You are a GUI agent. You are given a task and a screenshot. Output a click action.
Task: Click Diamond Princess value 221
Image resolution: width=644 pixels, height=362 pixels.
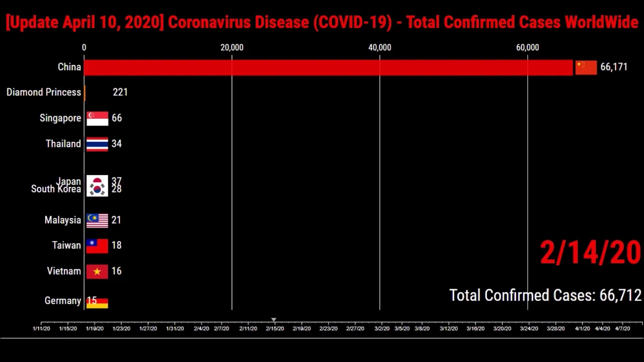point(120,93)
